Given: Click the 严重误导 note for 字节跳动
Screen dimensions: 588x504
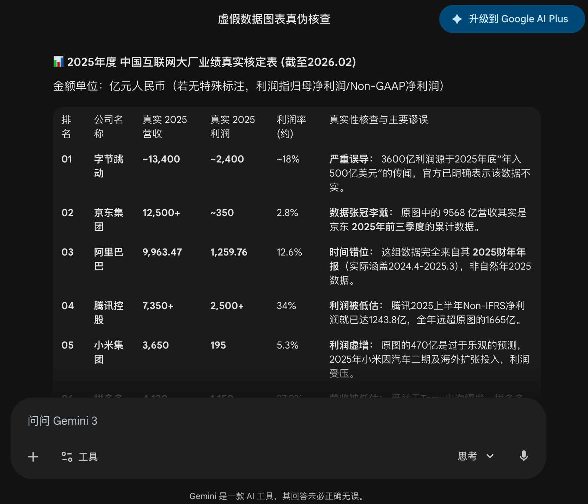Looking at the screenshot, I should [430, 173].
